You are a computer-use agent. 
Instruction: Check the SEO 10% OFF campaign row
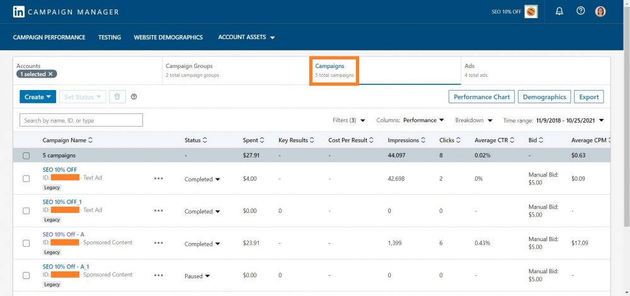(26, 179)
